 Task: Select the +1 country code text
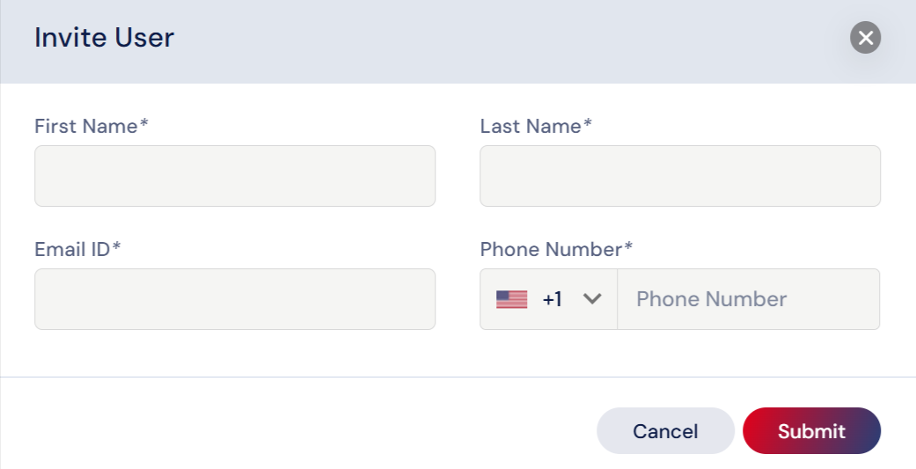tap(552, 299)
